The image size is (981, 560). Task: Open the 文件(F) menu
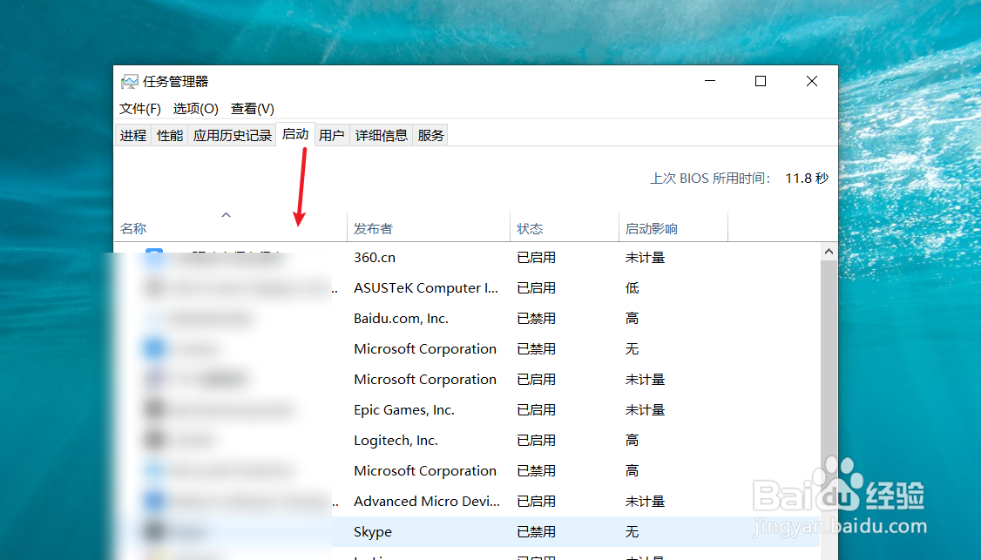coord(140,109)
